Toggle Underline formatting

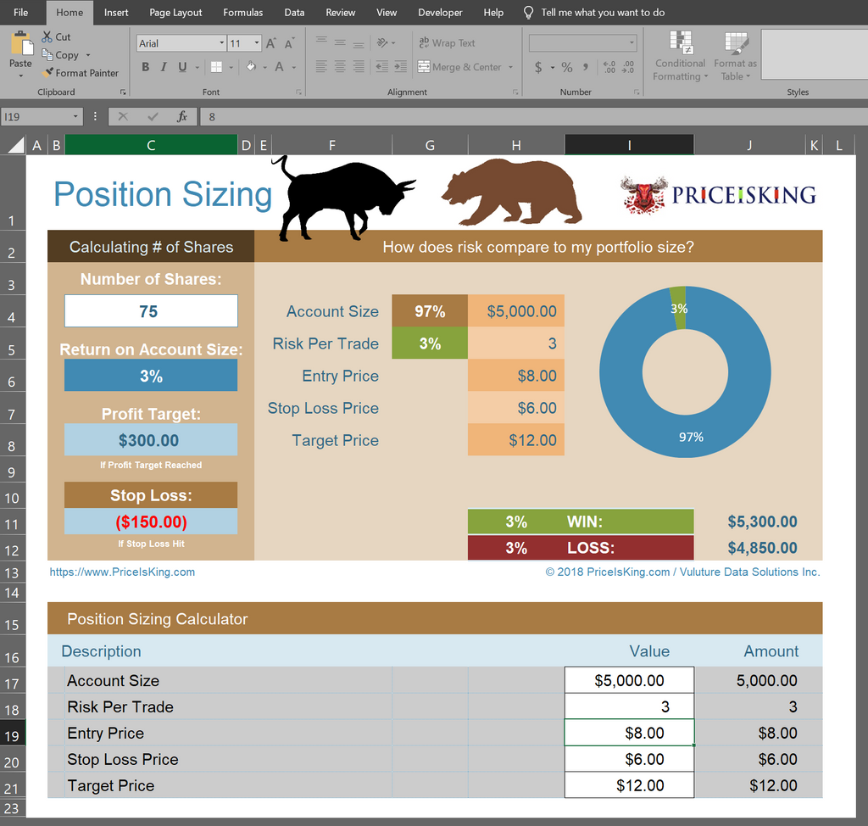(x=182, y=67)
